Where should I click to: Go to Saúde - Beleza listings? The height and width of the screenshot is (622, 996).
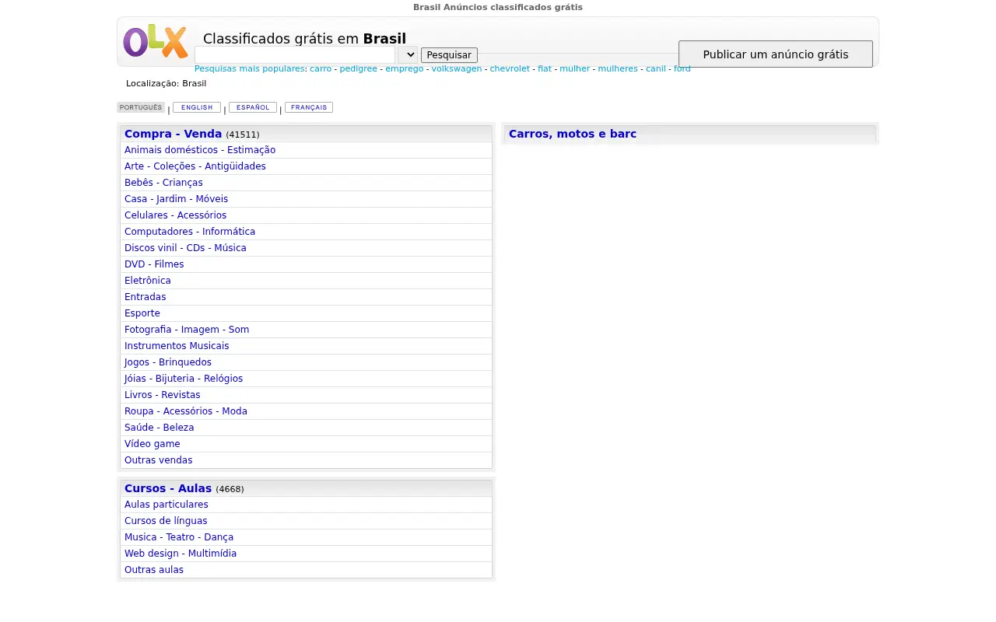(x=160, y=428)
